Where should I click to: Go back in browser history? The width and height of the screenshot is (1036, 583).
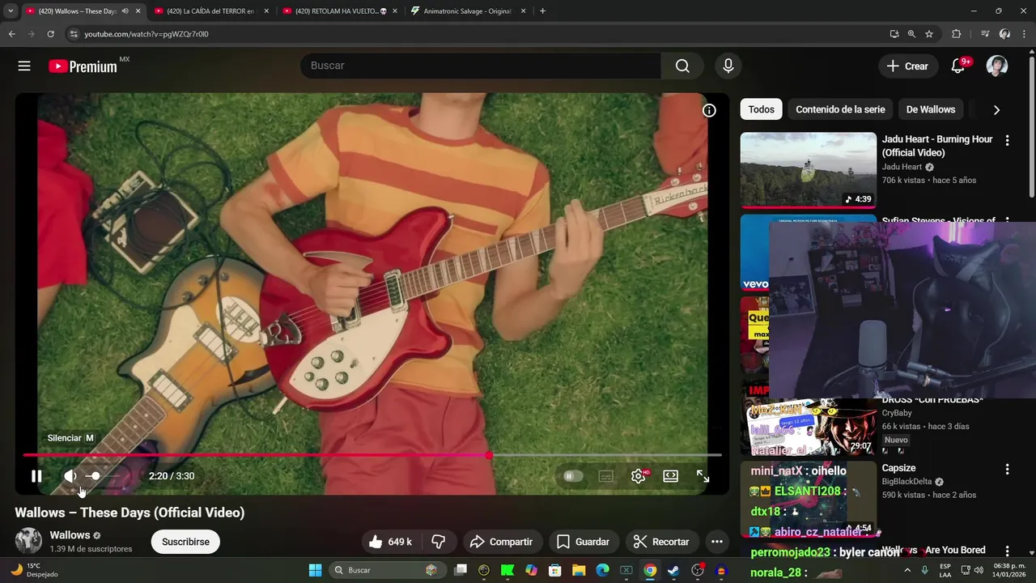11,34
